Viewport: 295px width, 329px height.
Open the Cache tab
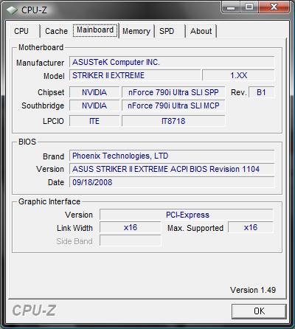(56, 31)
